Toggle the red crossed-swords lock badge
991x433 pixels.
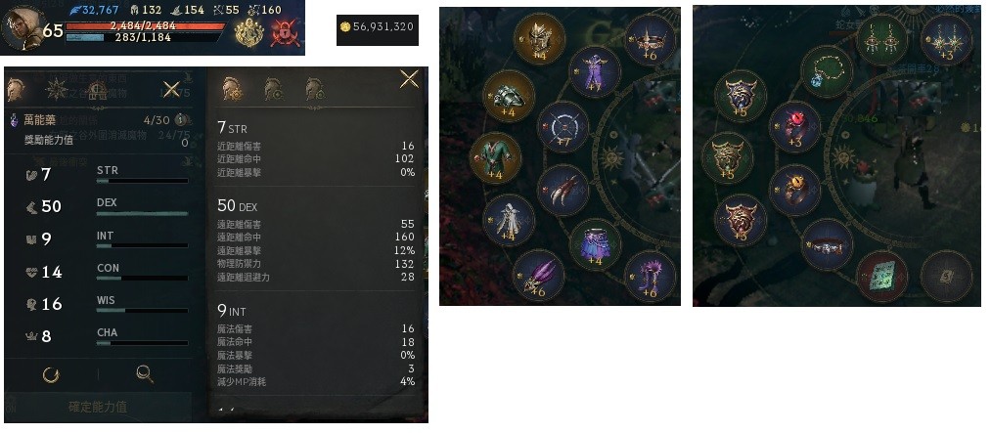click(x=285, y=32)
